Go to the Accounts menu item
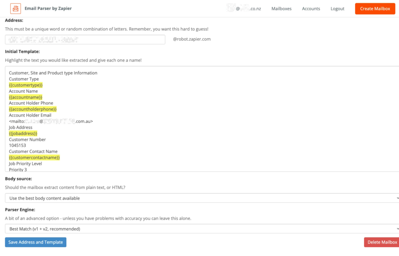This screenshot has height=256, width=399. 311,9
